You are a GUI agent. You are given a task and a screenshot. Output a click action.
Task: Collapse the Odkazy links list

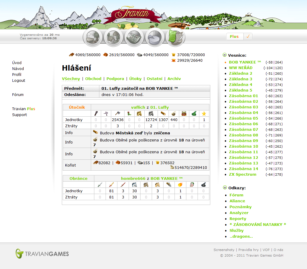point(225,188)
